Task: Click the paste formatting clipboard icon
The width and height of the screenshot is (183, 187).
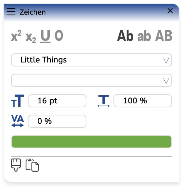Action: tap(32, 165)
